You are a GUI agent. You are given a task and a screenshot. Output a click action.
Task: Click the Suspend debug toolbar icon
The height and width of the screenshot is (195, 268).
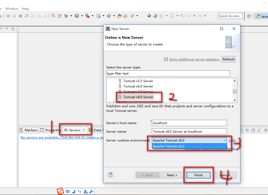pos(14,16)
